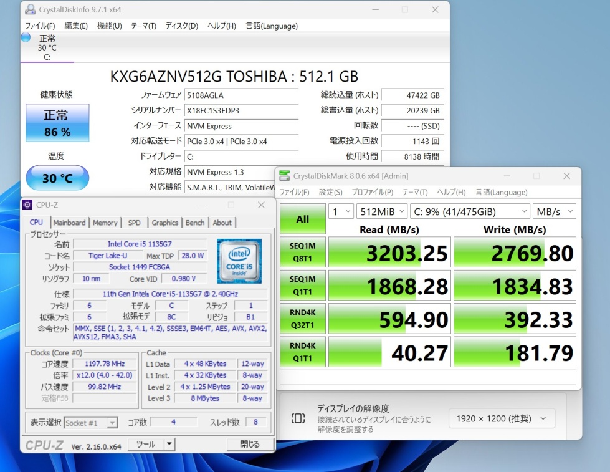The image size is (610, 472).
Task: Switch to the About tab in CPU-Z
Action: coord(222,223)
